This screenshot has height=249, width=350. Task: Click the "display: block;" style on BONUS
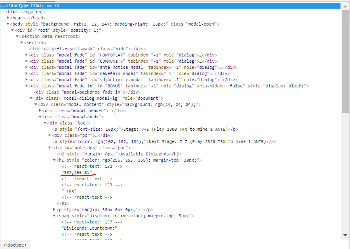point(284,86)
